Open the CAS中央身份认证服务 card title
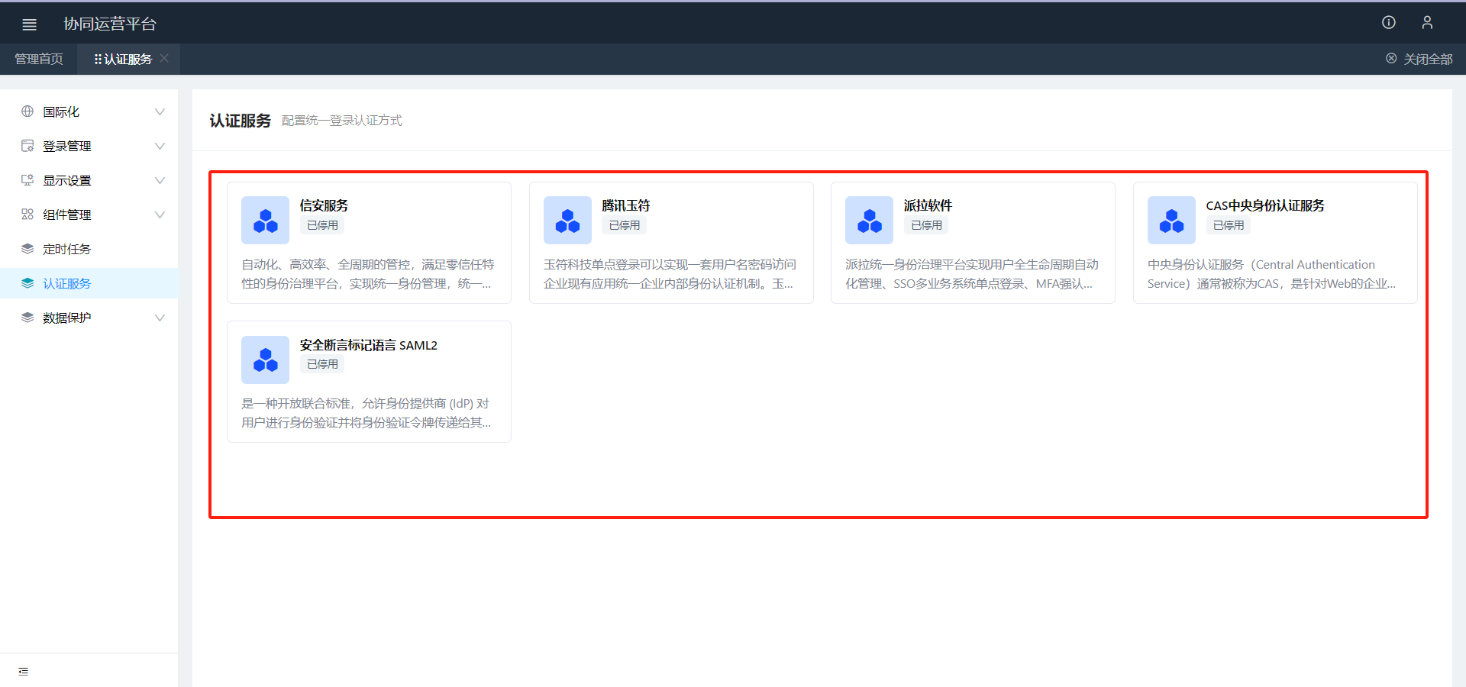 (x=1265, y=205)
